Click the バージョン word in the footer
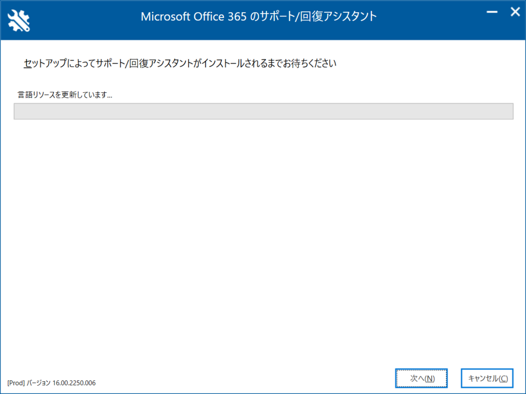Image resolution: width=526 pixels, height=394 pixels. (39, 383)
